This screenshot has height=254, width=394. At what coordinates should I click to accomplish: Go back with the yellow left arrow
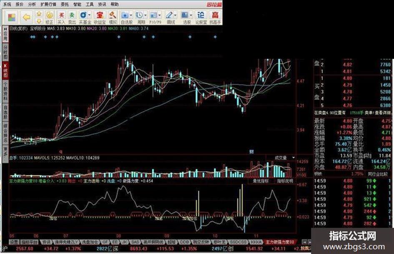(26, 17)
